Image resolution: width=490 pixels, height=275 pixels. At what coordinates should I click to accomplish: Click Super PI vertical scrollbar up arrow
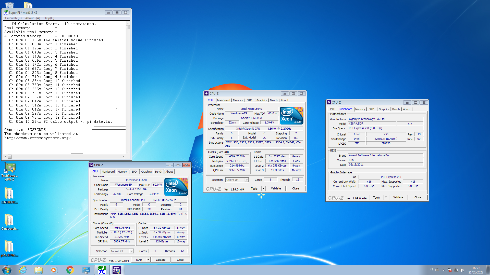pos(128,23)
